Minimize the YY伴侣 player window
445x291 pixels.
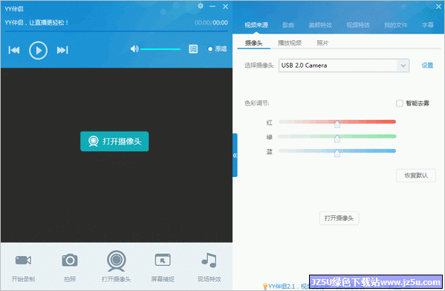pyautogui.click(x=212, y=6)
